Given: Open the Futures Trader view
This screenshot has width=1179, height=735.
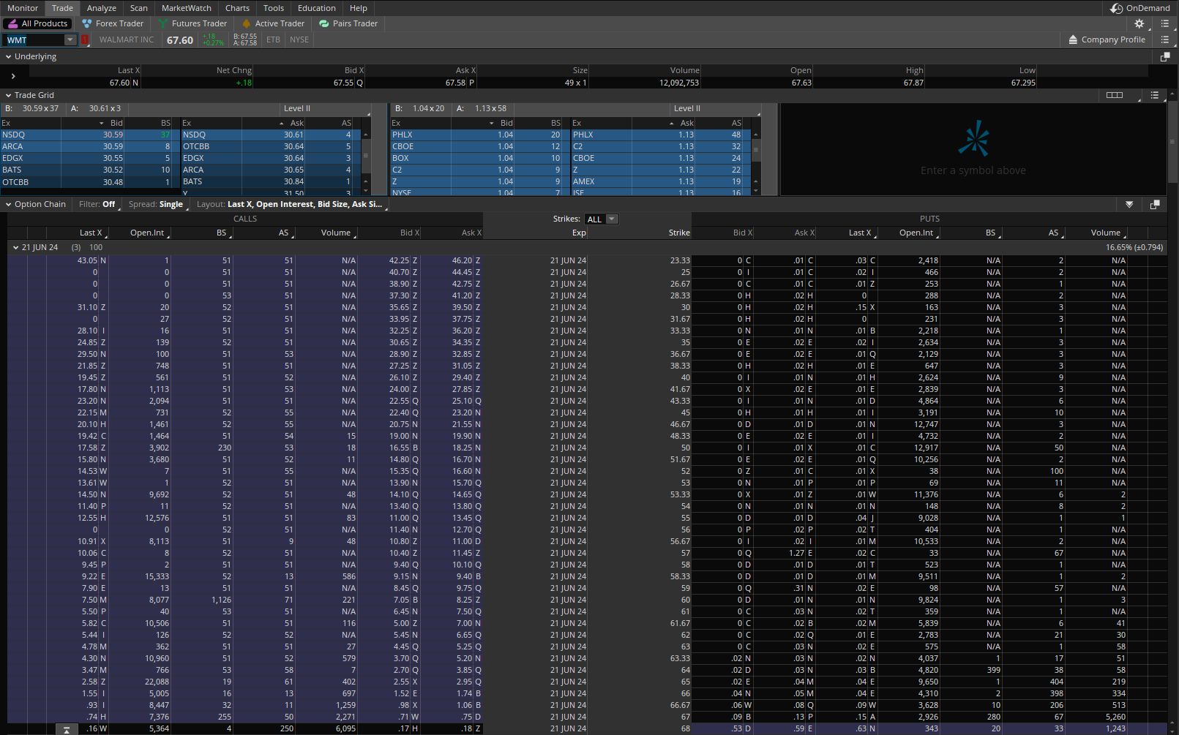Looking at the screenshot, I should 192,23.
